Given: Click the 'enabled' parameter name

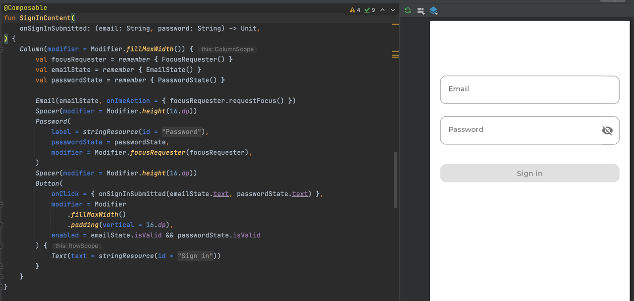Looking at the screenshot, I should point(65,235).
